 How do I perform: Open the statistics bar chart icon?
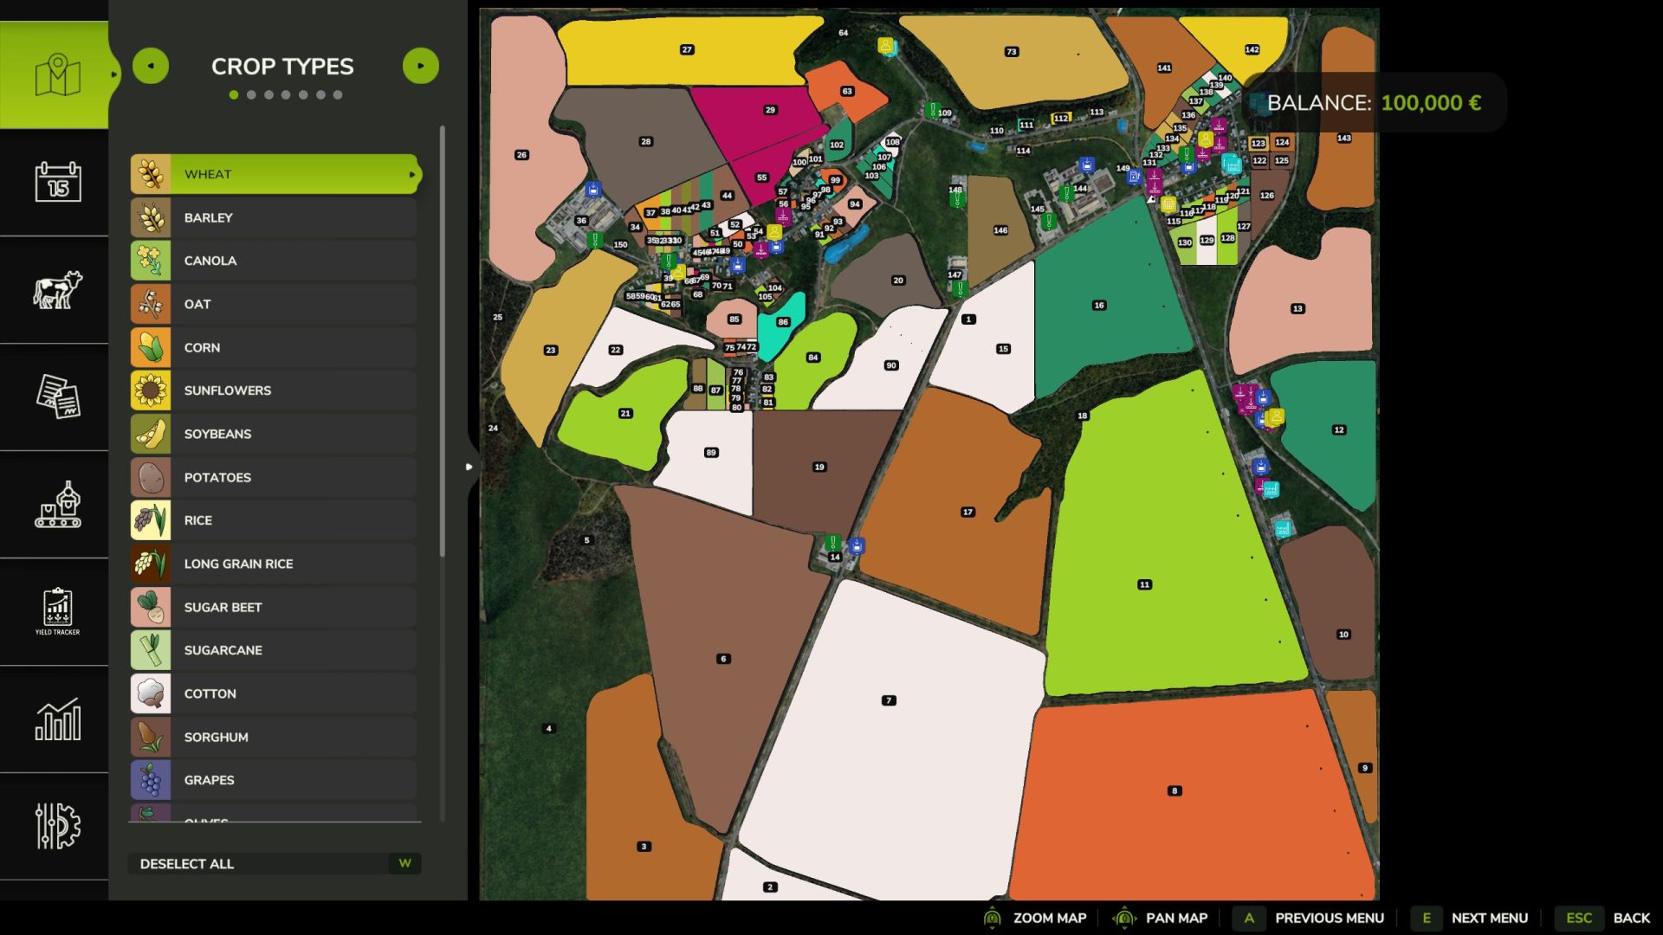coord(57,719)
